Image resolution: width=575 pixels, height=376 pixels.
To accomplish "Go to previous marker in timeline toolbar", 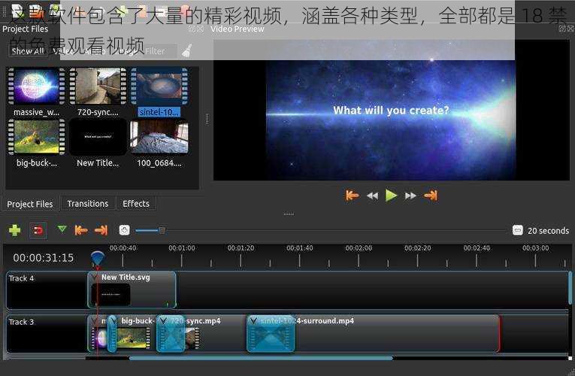I will (81, 230).
